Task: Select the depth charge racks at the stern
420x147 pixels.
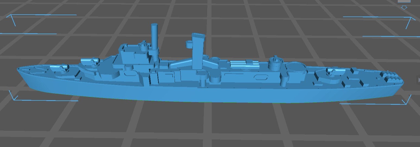Action: click(x=390, y=77)
